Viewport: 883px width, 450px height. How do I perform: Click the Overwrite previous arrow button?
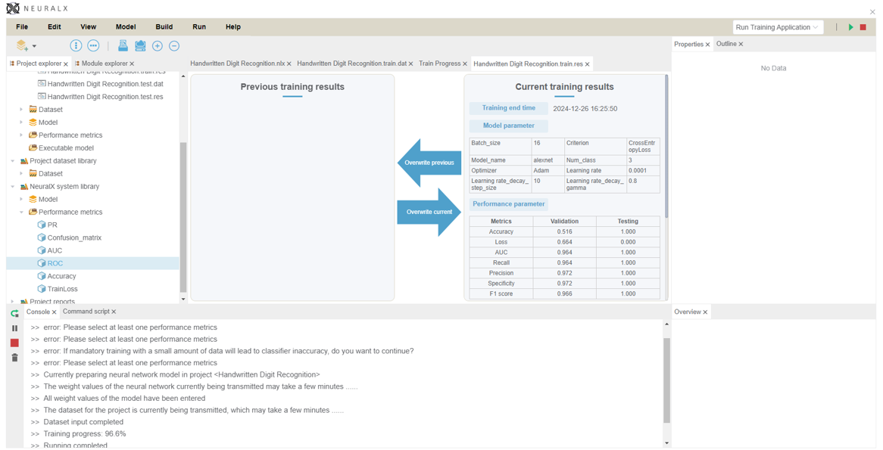429,163
